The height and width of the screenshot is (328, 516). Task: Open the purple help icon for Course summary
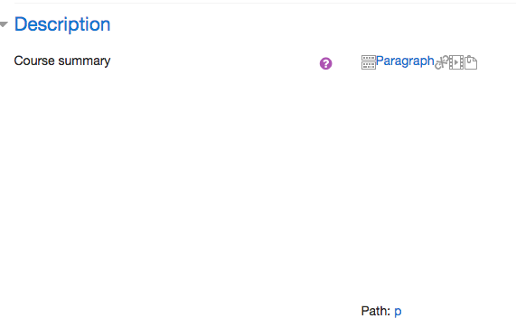coord(326,63)
